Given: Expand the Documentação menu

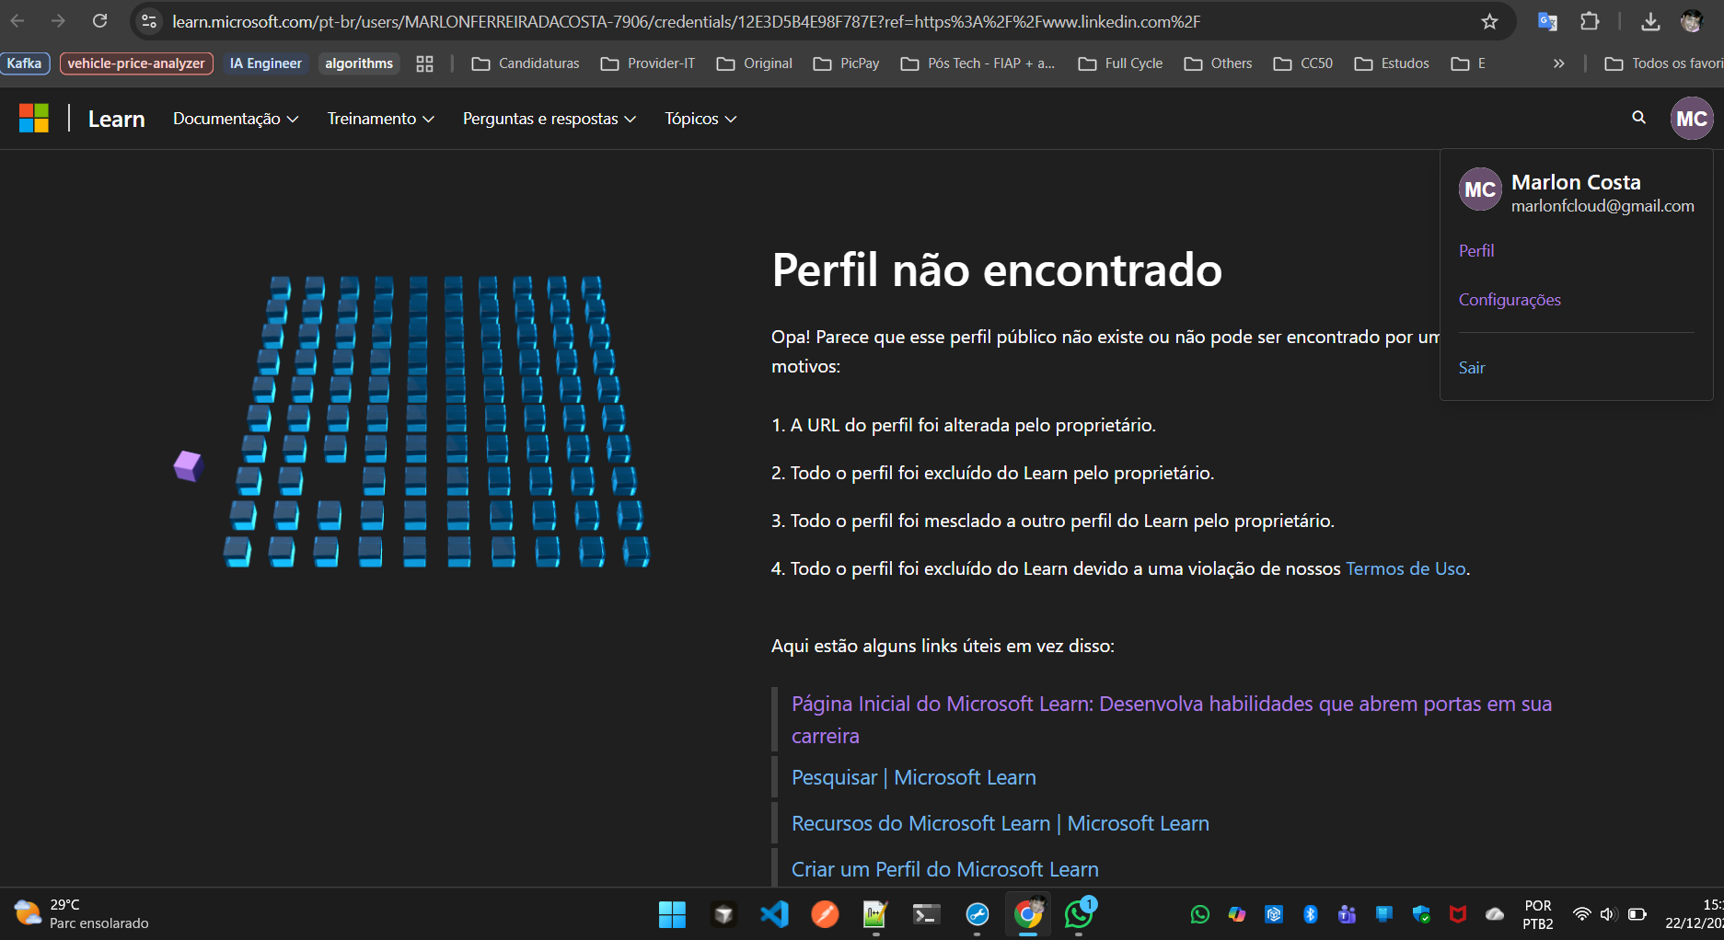Looking at the screenshot, I should pos(236,119).
